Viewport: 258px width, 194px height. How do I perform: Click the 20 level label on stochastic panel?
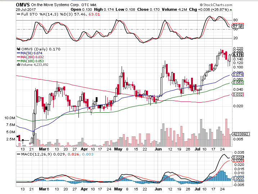pyautogui.click(x=235, y=38)
